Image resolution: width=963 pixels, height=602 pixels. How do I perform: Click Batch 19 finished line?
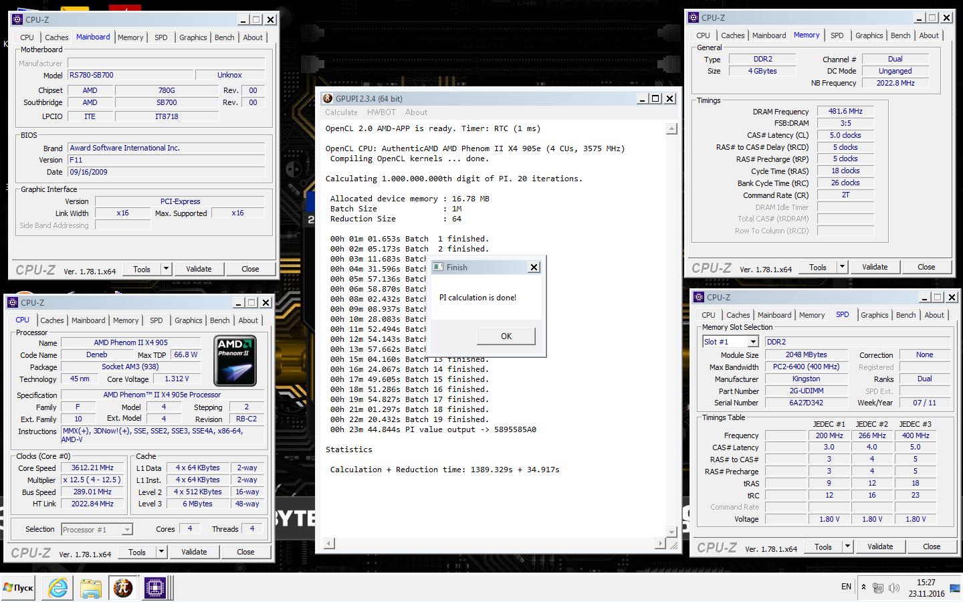coord(409,419)
